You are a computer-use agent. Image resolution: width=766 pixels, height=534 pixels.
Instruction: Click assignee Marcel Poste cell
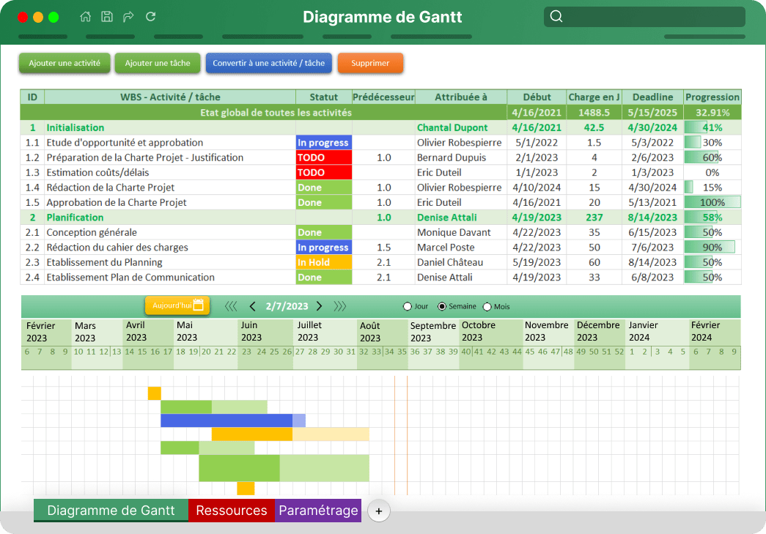coord(461,247)
